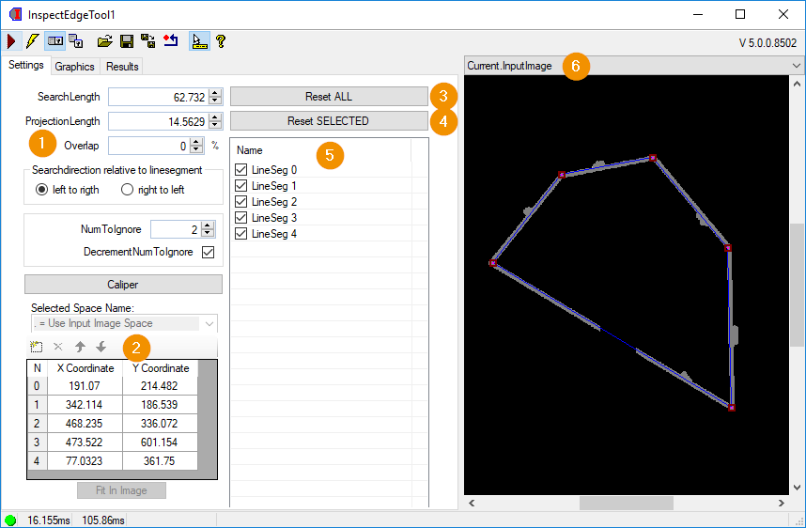Open the Current.InputImage dropdown
This screenshot has width=806, height=528.
(x=797, y=66)
